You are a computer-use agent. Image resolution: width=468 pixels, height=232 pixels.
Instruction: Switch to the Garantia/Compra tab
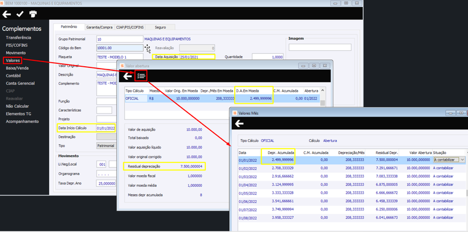[99, 27]
